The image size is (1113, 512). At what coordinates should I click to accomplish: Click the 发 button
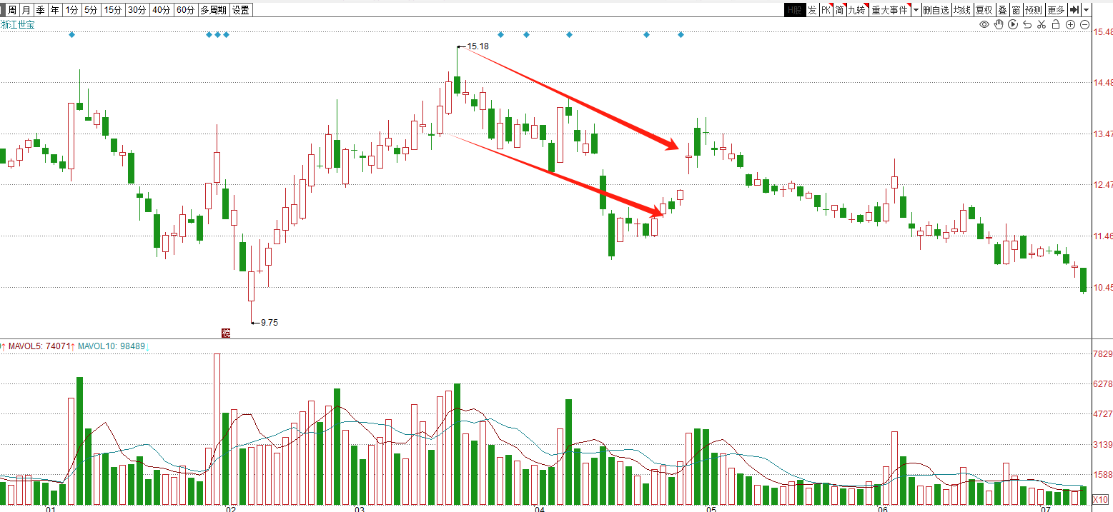click(811, 10)
